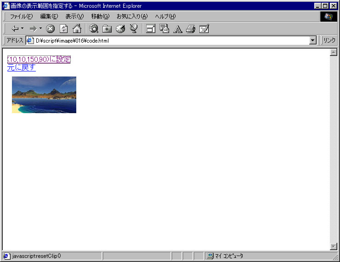Open the ヘルプ(H) menu

[165, 16]
